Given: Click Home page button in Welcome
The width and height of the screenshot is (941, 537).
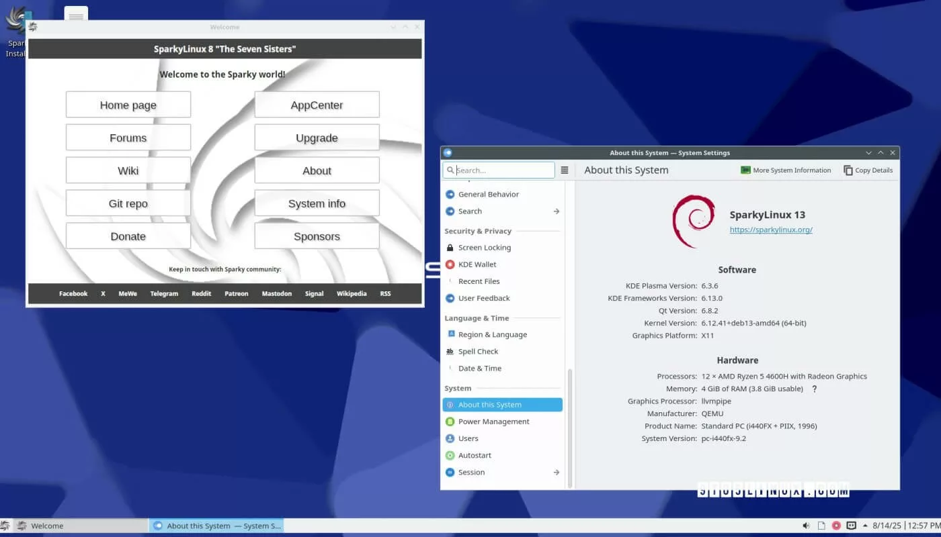Looking at the screenshot, I should coord(128,105).
